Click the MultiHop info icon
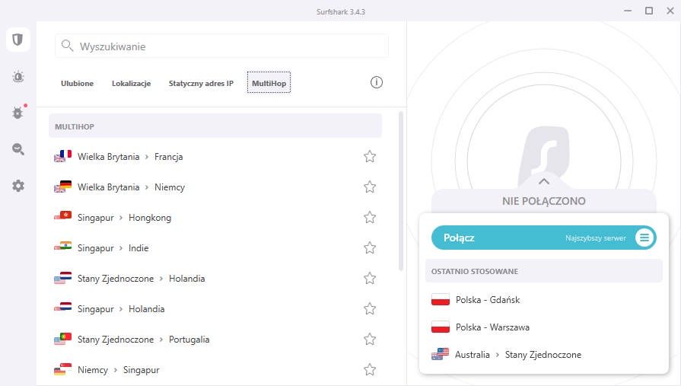This screenshot has width=681, height=386. coord(377,82)
